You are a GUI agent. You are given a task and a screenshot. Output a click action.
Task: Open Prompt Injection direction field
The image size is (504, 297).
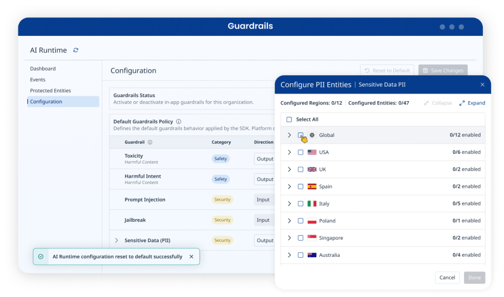pos(264,199)
